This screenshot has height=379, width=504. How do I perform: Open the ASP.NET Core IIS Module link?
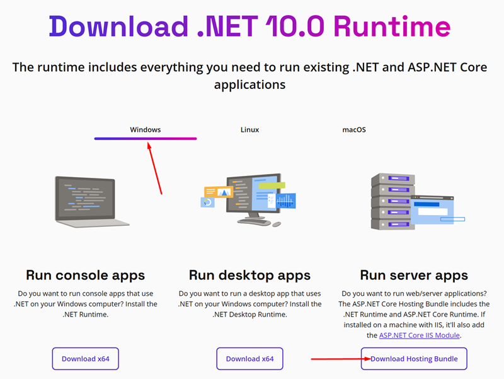(x=419, y=335)
